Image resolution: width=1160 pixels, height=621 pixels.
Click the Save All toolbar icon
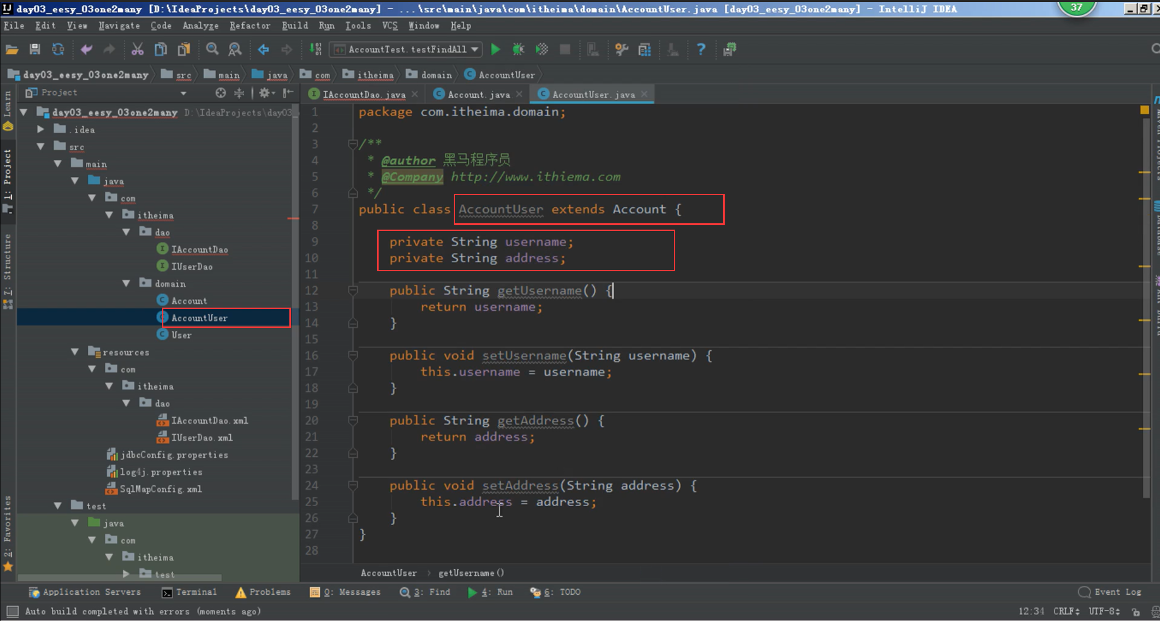point(34,49)
